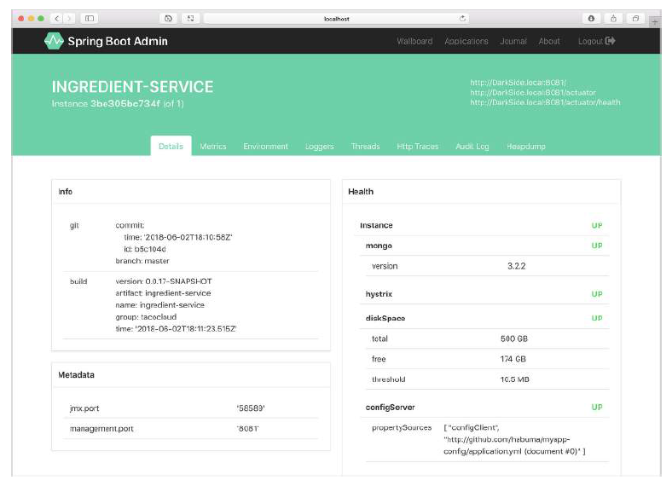Screen dimensions: 672x486
Task: Click the Health panel heading
Action: tap(361, 192)
